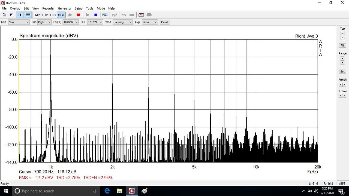Click the ABC text overlay icon
The image size is (349, 196).
point(105,15)
